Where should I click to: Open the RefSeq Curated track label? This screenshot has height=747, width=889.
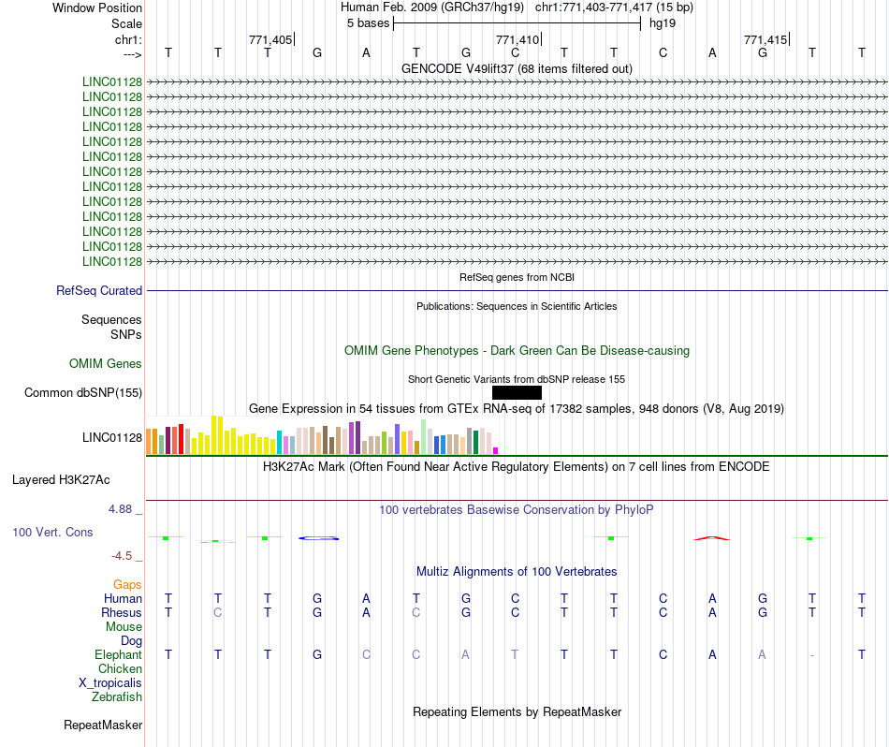98,290
